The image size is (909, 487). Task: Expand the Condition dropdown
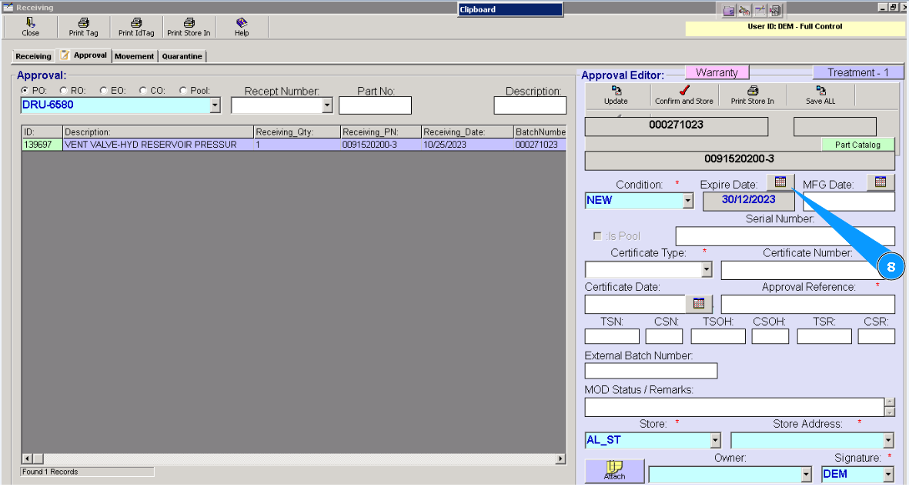[x=687, y=201]
